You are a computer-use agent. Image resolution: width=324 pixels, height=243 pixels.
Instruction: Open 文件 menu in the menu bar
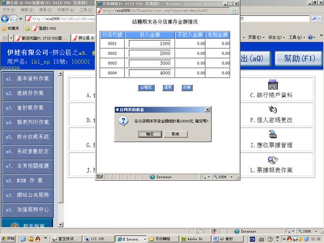tap(8, 10)
